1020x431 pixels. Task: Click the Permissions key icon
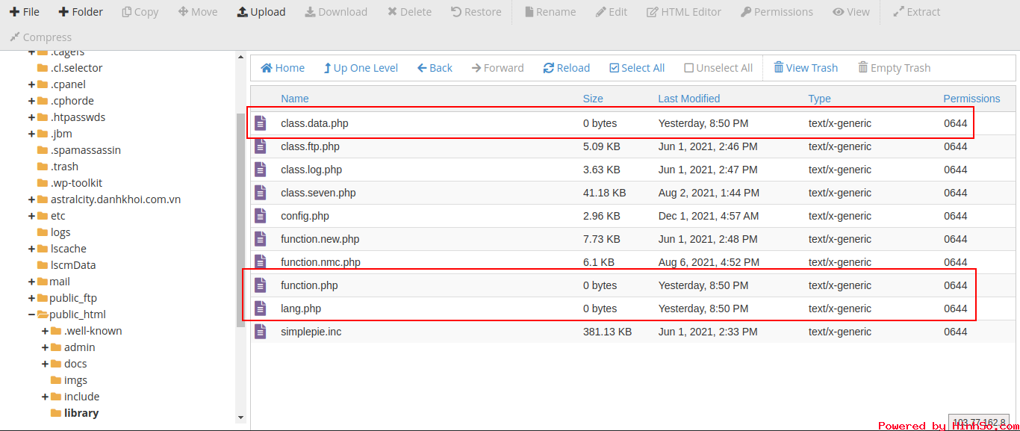tap(746, 12)
